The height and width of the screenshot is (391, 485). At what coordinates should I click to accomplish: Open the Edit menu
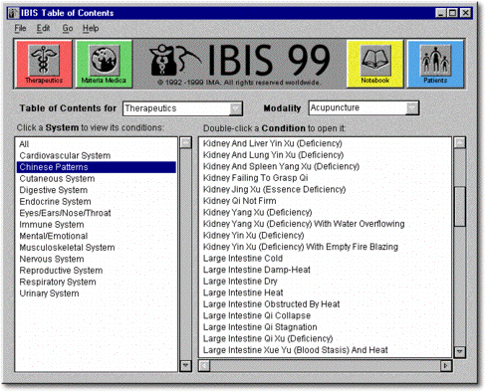(x=43, y=28)
